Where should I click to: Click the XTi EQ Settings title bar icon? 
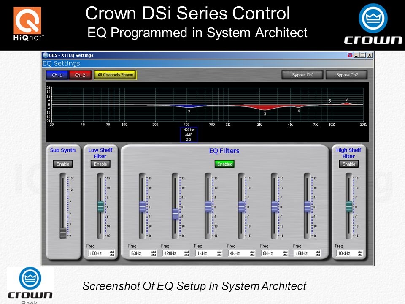click(x=46, y=55)
